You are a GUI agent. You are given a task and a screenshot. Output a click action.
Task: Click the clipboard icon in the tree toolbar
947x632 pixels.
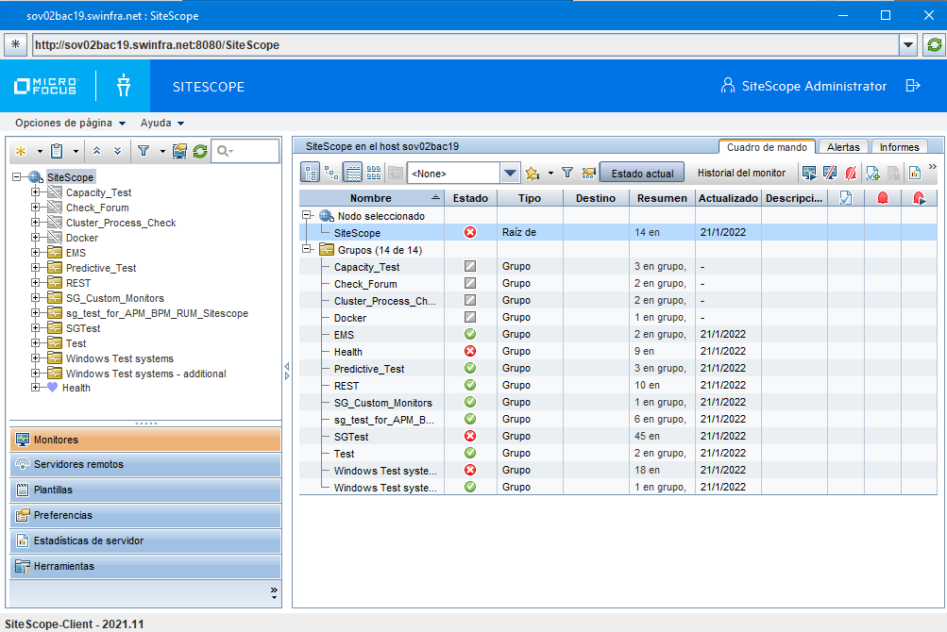(x=57, y=150)
